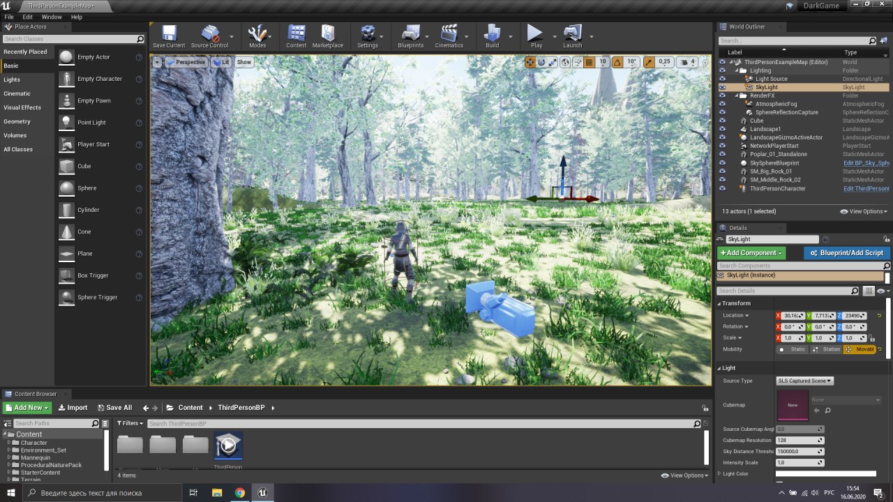Toggle rotation snapping in the viewport
This screenshot has height=502, width=893.
(x=617, y=62)
